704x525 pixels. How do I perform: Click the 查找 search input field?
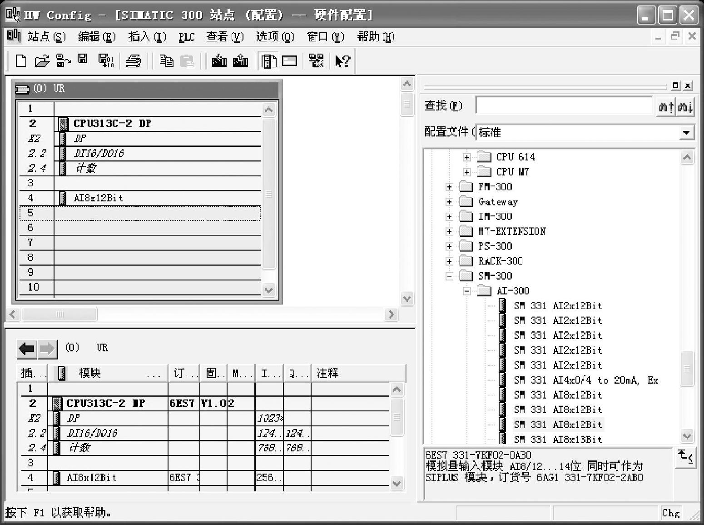click(564, 106)
